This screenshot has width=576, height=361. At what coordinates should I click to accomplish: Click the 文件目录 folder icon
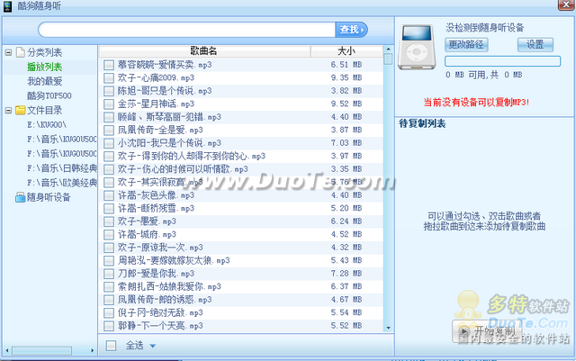pos(19,110)
